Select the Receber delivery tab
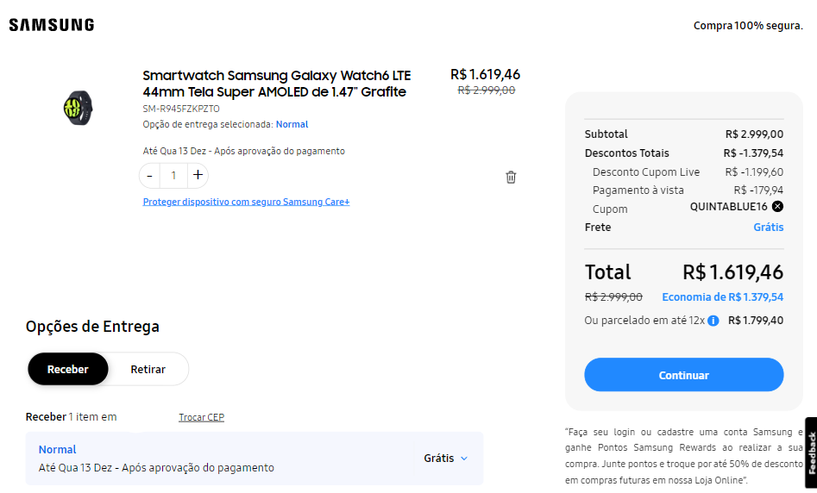 point(68,369)
